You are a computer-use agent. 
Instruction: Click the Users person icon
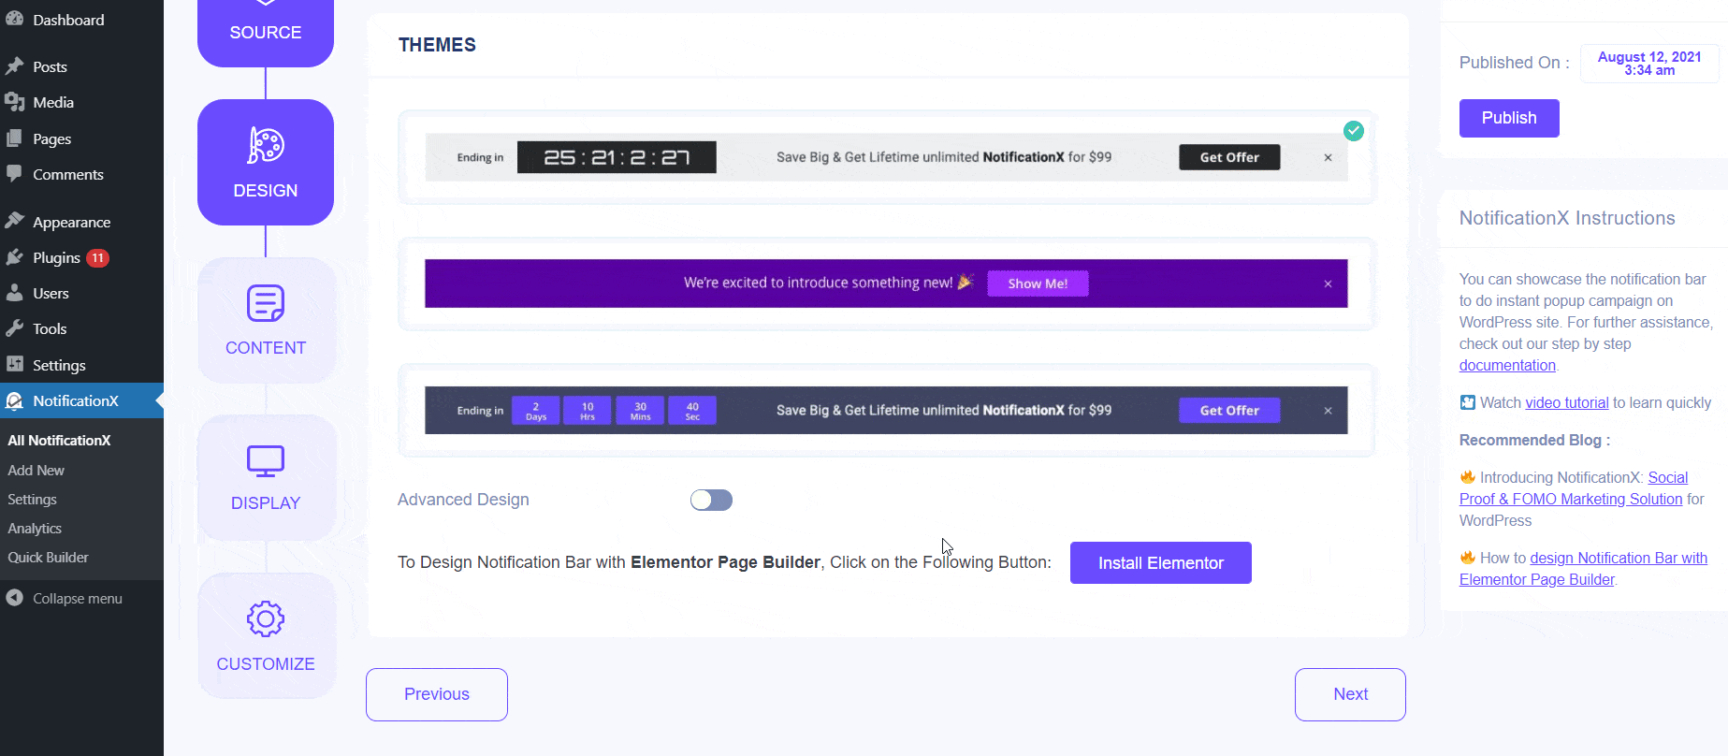[x=14, y=293]
